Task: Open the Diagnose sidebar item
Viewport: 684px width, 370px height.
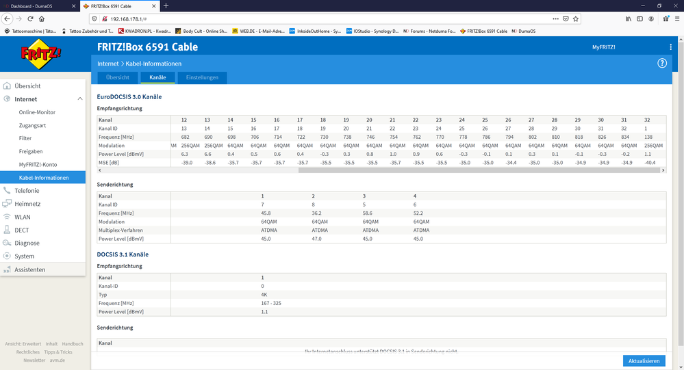Action: pyautogui.click(x=27, y=243)
